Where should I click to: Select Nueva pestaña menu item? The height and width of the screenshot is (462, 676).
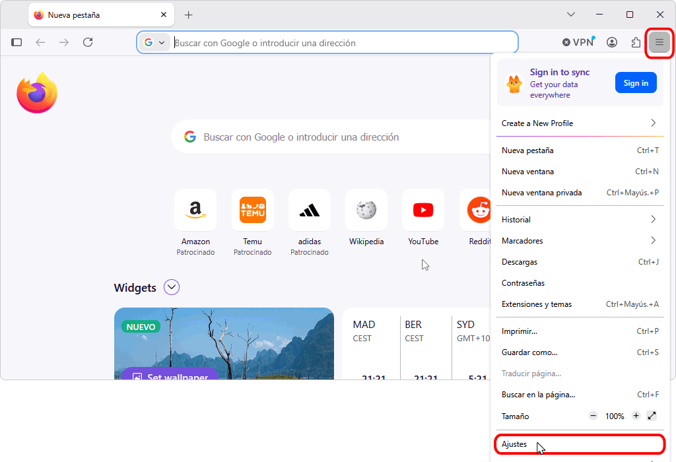click(580, 150)
